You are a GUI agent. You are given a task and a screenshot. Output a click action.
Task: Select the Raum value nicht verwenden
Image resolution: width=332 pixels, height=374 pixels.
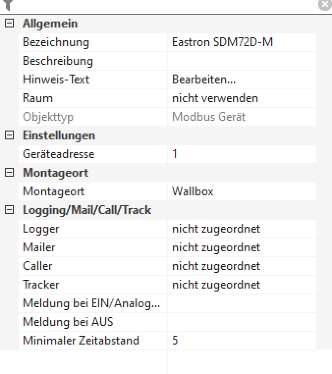tap(241, 98)
